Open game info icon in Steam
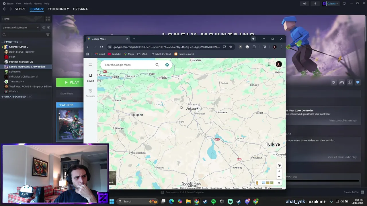 coord(350,82)
